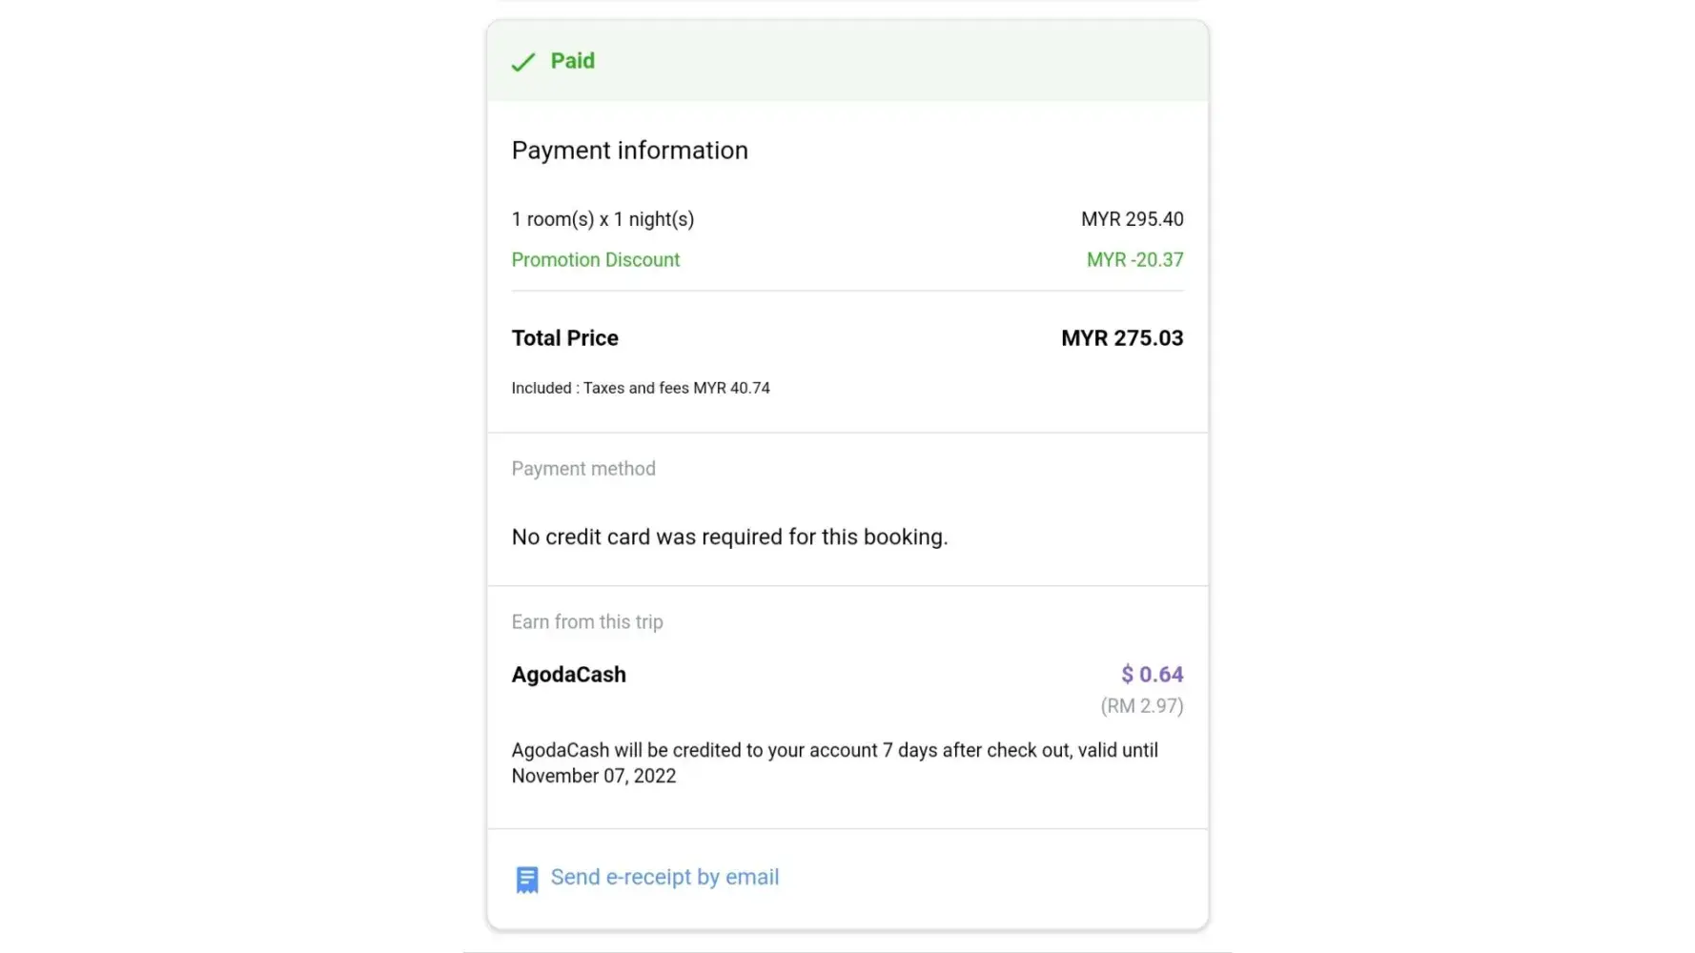The image size is (1695, 953).
Task: Click the green Paid checkmark icon
Action: tap(522, 62)
